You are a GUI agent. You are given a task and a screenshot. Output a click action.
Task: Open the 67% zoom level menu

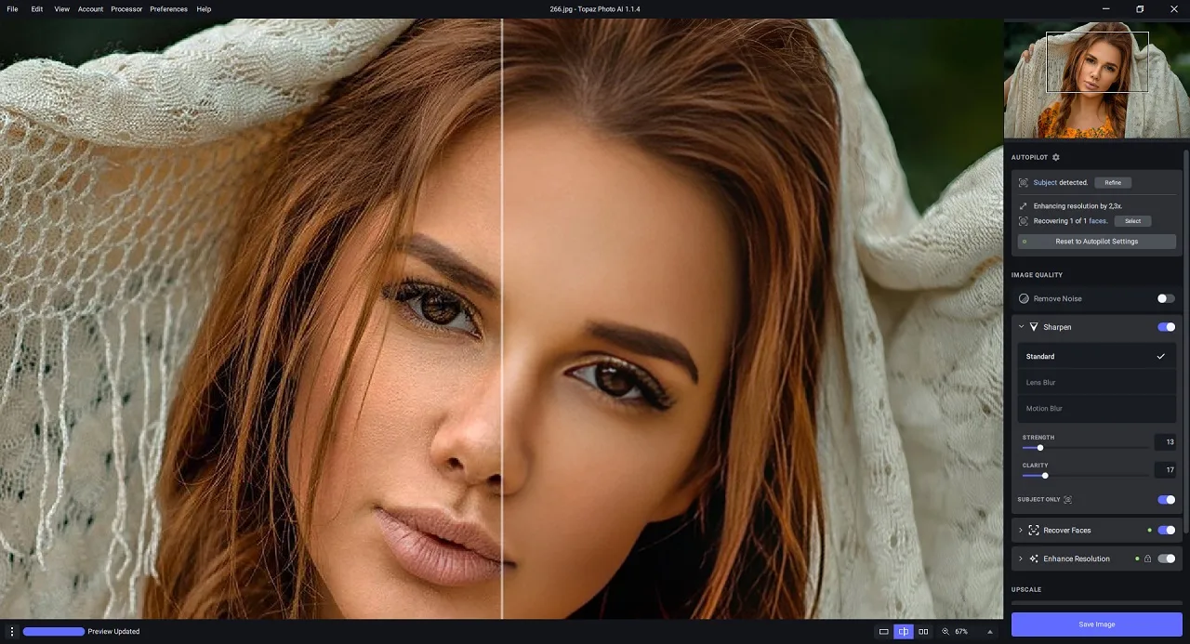pyautogui.click(x=961, y=632)
